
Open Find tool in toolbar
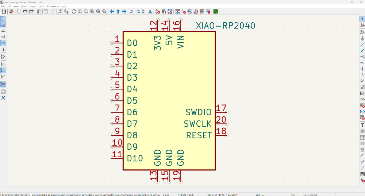[x=60, y=11]
